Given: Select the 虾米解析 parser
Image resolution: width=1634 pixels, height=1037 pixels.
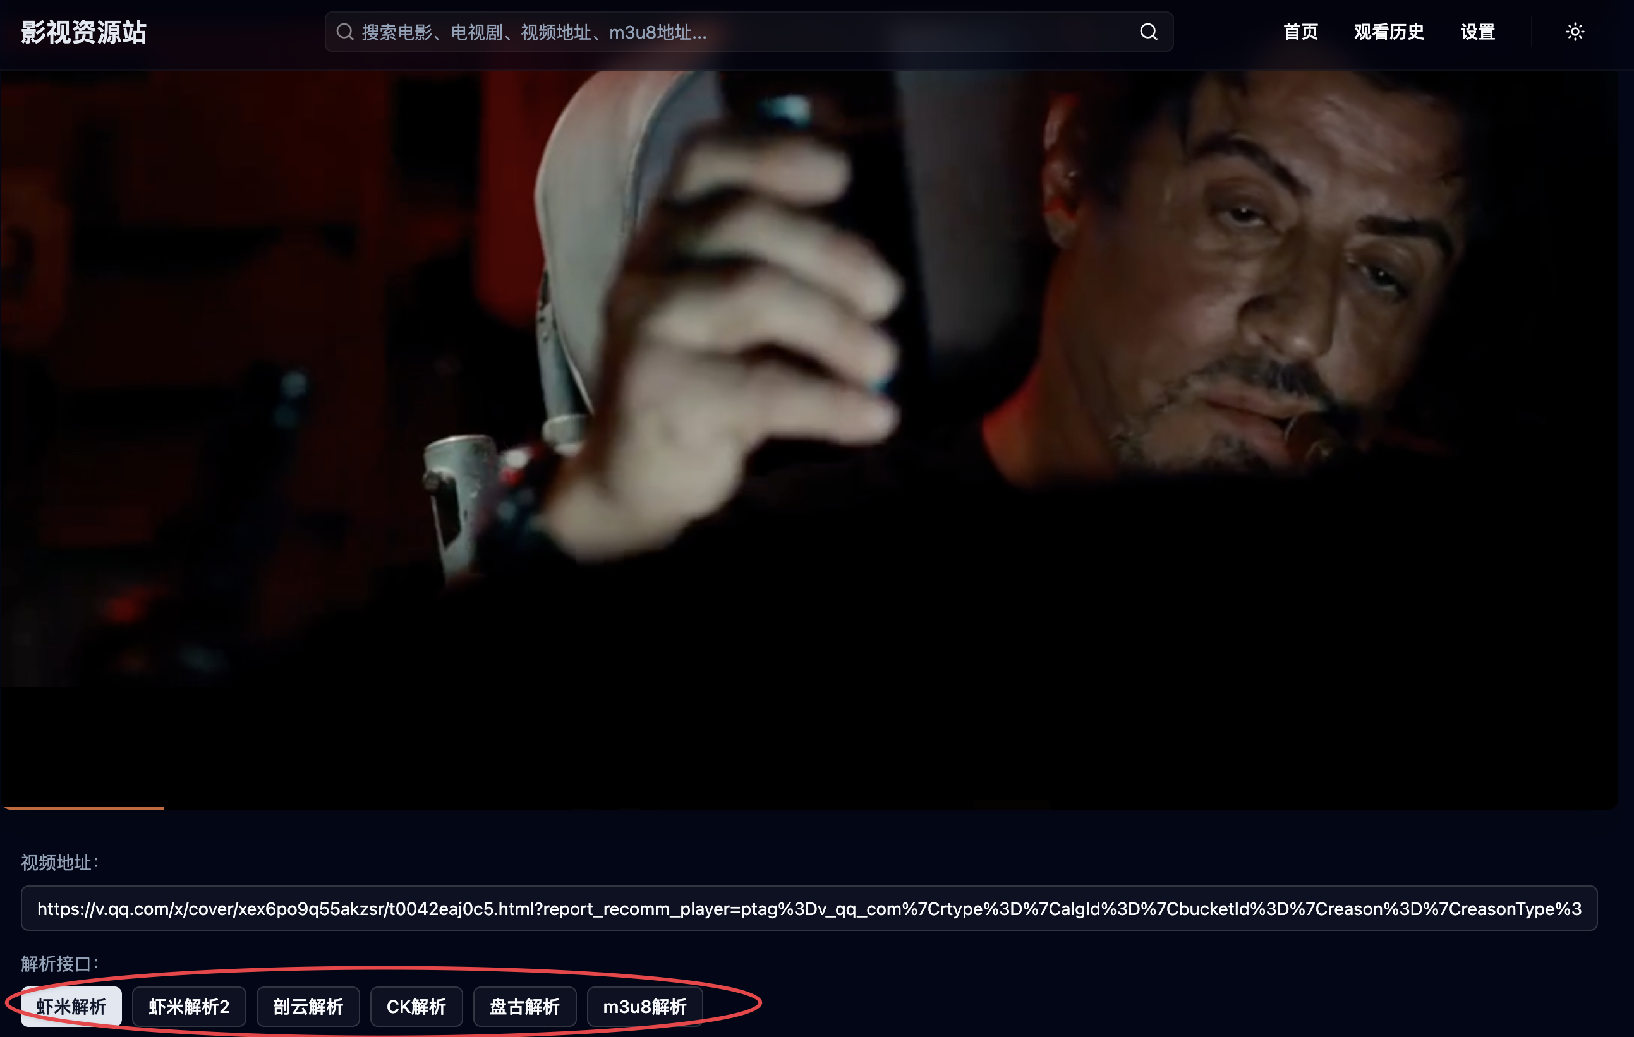Looking at the screenshot, I should [x=71, y=1007].
